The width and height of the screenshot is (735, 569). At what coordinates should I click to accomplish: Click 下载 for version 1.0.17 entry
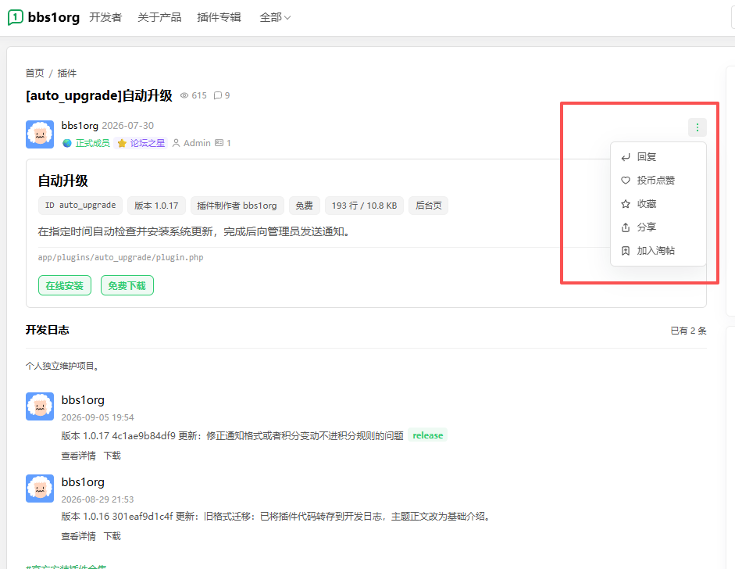click(x=112, y=456)
